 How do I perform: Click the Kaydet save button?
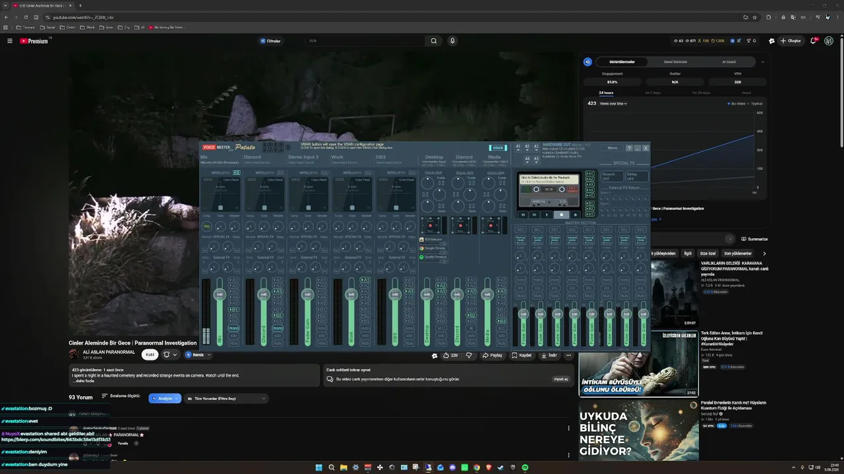pos(522,355)
